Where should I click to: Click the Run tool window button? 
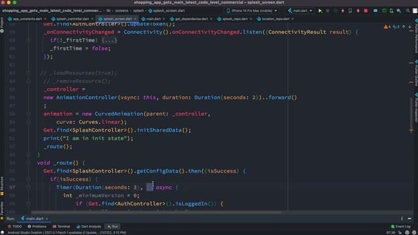(113, 227)
